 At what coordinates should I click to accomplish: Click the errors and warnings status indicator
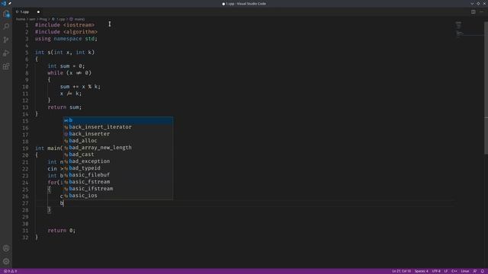[x=10, y=271]
